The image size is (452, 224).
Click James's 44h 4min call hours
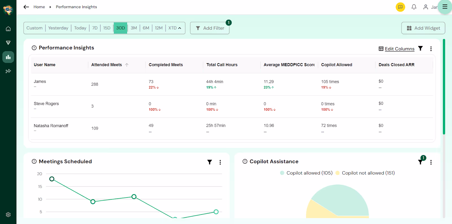coord(215,82)
